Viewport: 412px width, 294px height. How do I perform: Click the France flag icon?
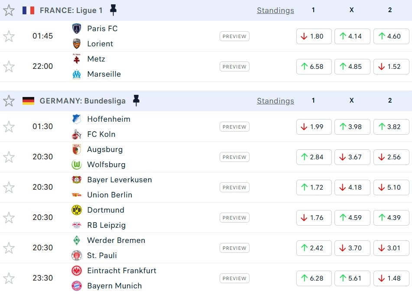[29, 10]
